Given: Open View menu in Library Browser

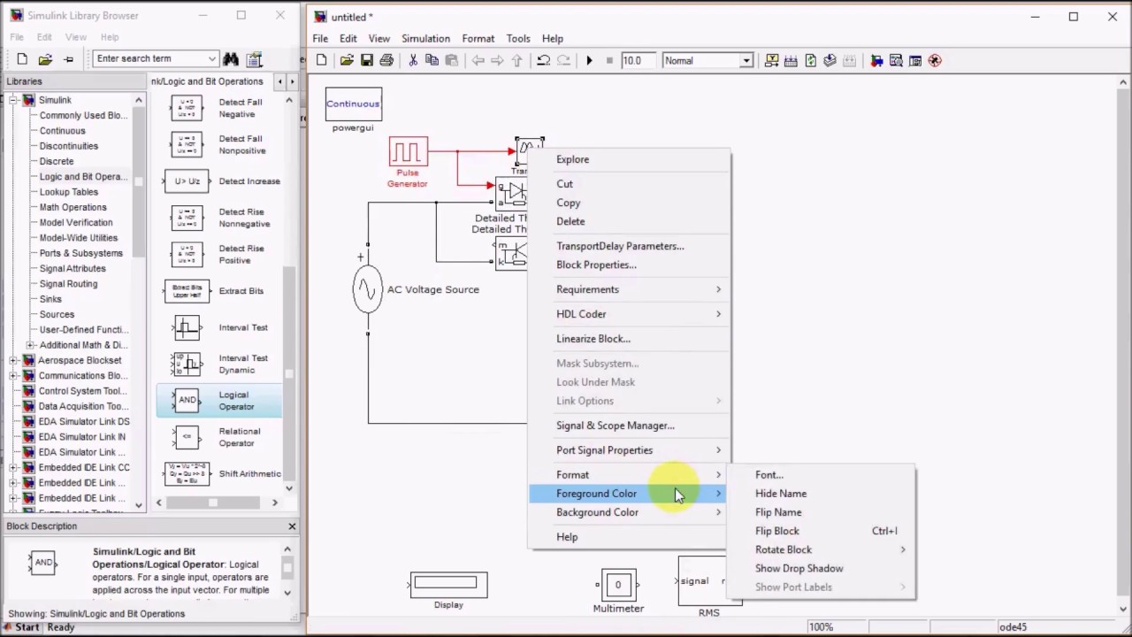Looking at the screenshot, I should [x=75, y=37].
